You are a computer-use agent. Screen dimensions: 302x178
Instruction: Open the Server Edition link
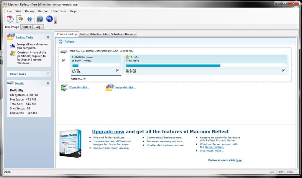215,147
